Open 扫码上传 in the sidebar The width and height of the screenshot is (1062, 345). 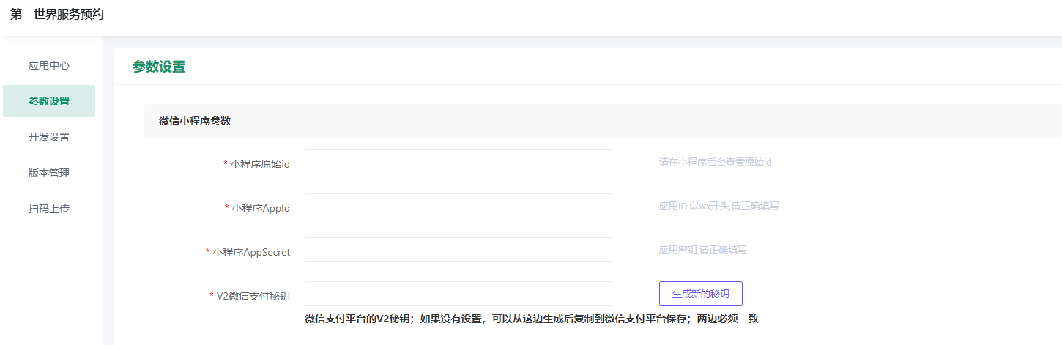pos(49,209)
